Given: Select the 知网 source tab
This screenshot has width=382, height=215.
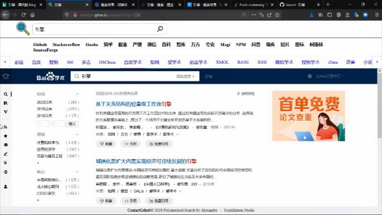Looking at the screenshot, I should [154, 62].
